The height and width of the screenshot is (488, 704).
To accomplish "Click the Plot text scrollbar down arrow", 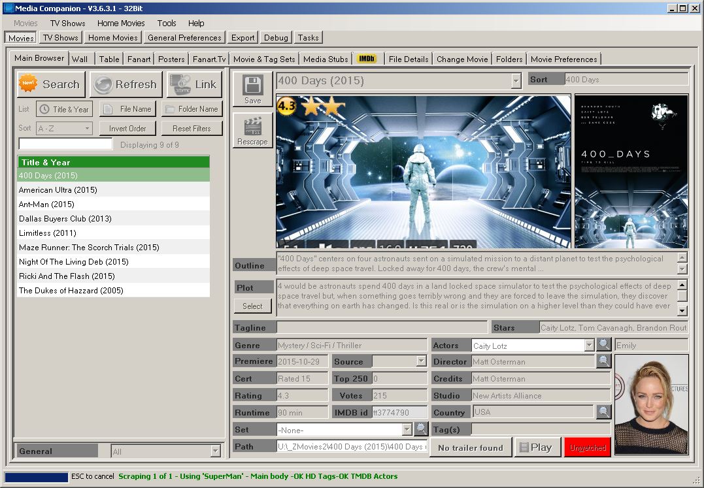I will 682,310.
